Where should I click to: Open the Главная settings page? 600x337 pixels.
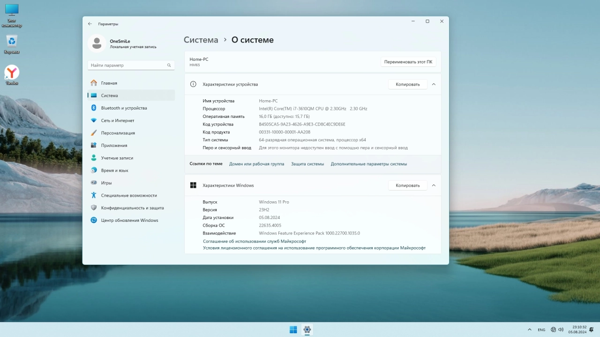coord(131,83)
